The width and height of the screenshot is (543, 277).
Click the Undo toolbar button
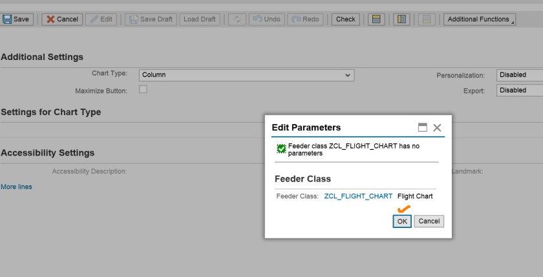pos(265,19)
